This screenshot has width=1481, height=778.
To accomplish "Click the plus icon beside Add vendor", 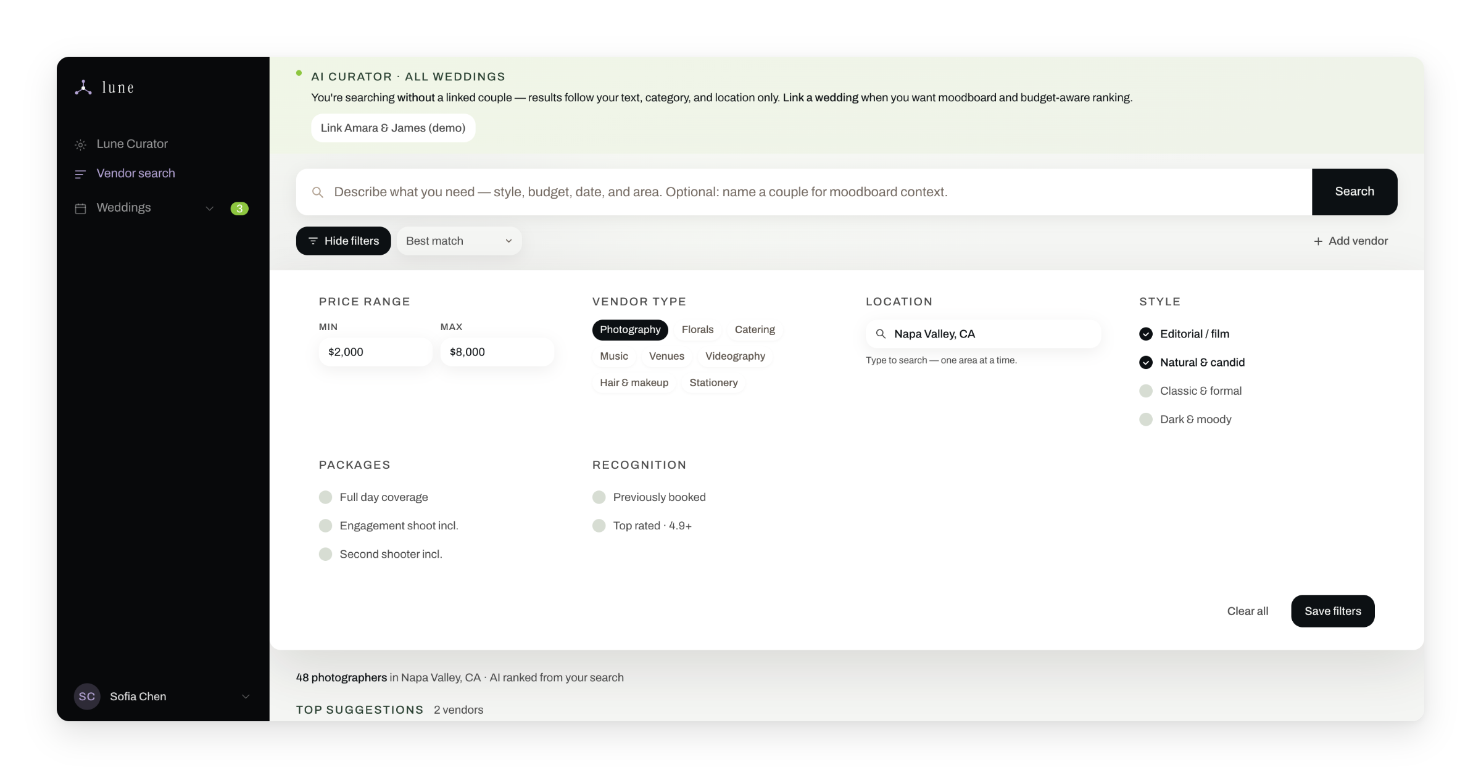I will 1318,241.
